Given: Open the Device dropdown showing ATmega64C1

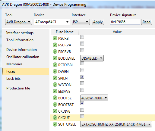Looking at the screenshot, I should coord(52,22).
